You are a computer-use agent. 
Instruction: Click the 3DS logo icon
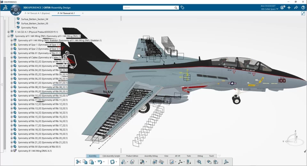click(x=5, y=8)
